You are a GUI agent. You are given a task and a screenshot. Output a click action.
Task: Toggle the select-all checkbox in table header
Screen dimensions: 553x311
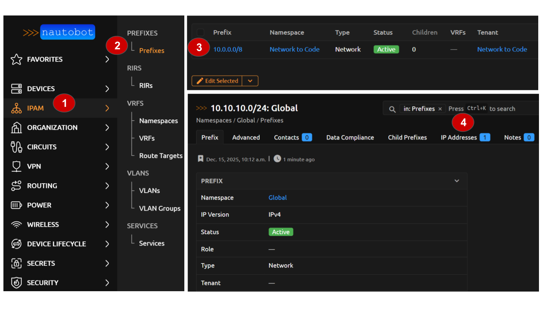click(200, 32)
